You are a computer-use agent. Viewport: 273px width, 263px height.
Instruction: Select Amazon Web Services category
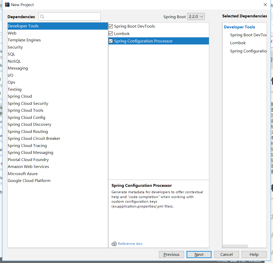(x=58, y=167)
